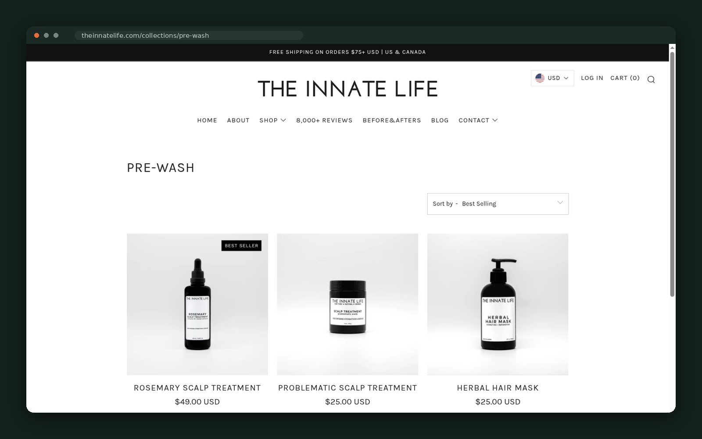702x439 pixels.
Task: Open the 8,000+ REVIEWS page
Action: 324,120
